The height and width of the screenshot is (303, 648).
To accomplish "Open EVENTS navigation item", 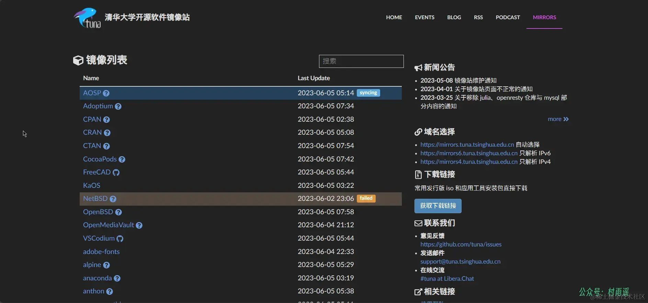I will [x=424, y=17].
